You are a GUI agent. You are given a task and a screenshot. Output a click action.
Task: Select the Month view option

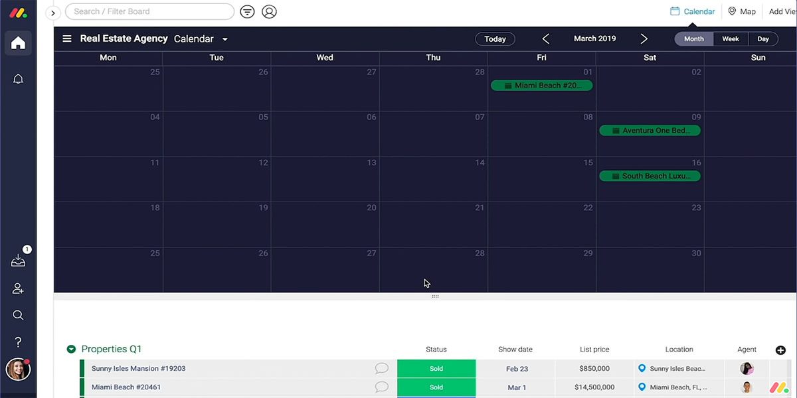[x=693, y=39]
